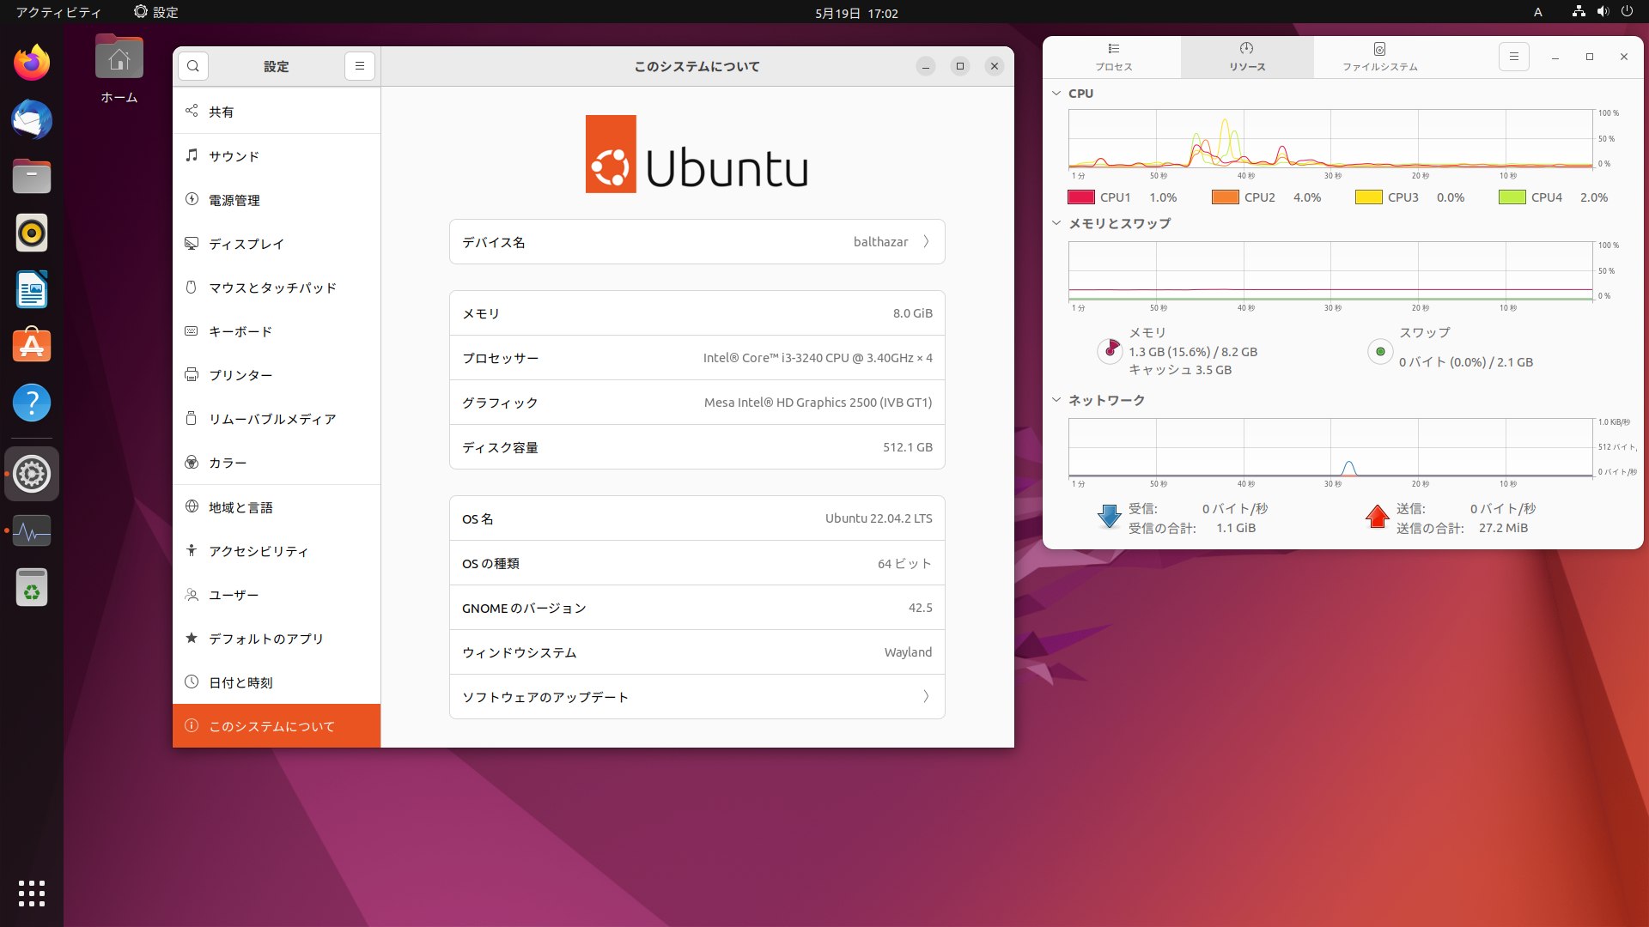This screenshot has width=1649, height=927.
Task: Open the Files app in the dock
Action: 32,176
